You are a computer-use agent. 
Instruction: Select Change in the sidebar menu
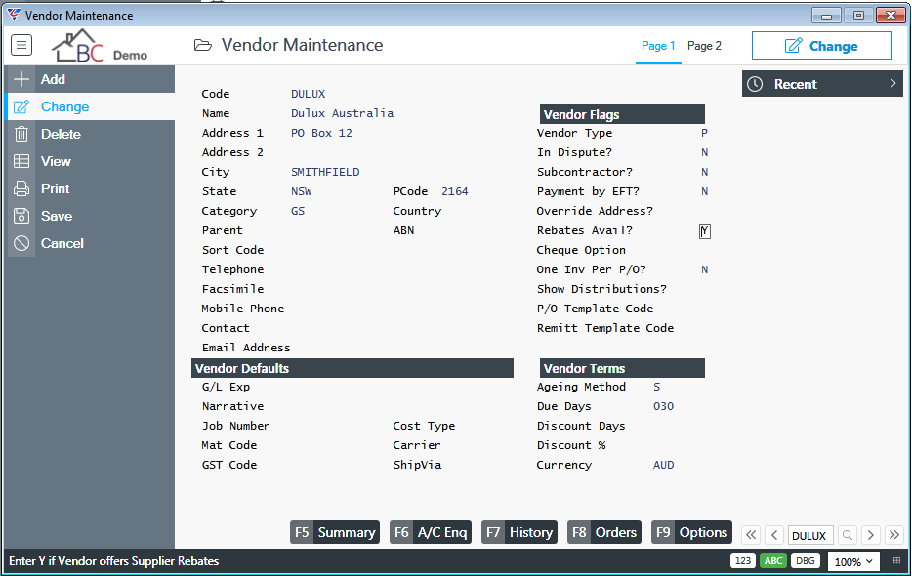90,106
